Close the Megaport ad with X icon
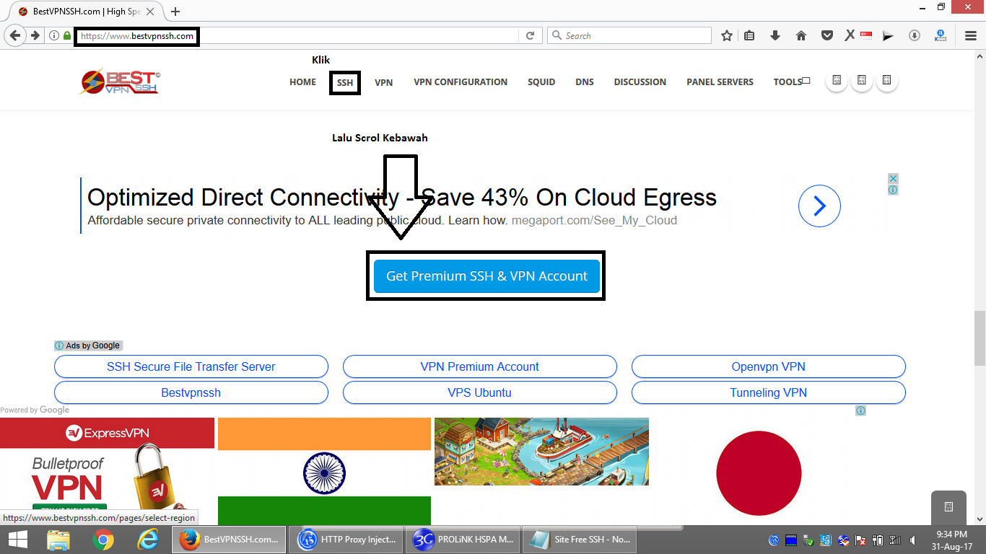This screenshot has width=986, height=554. coord(893,178)
